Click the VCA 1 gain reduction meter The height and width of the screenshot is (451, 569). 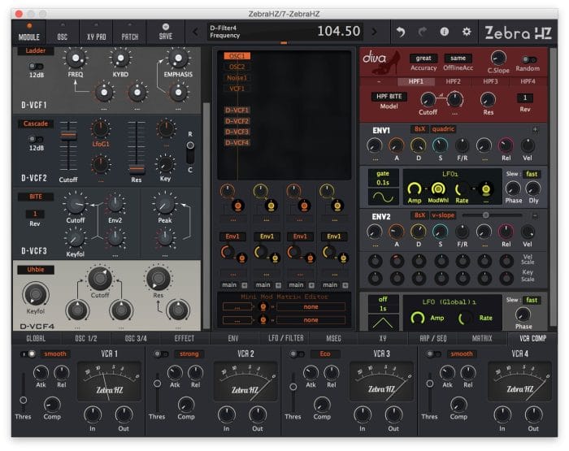[x=109, y=381]
